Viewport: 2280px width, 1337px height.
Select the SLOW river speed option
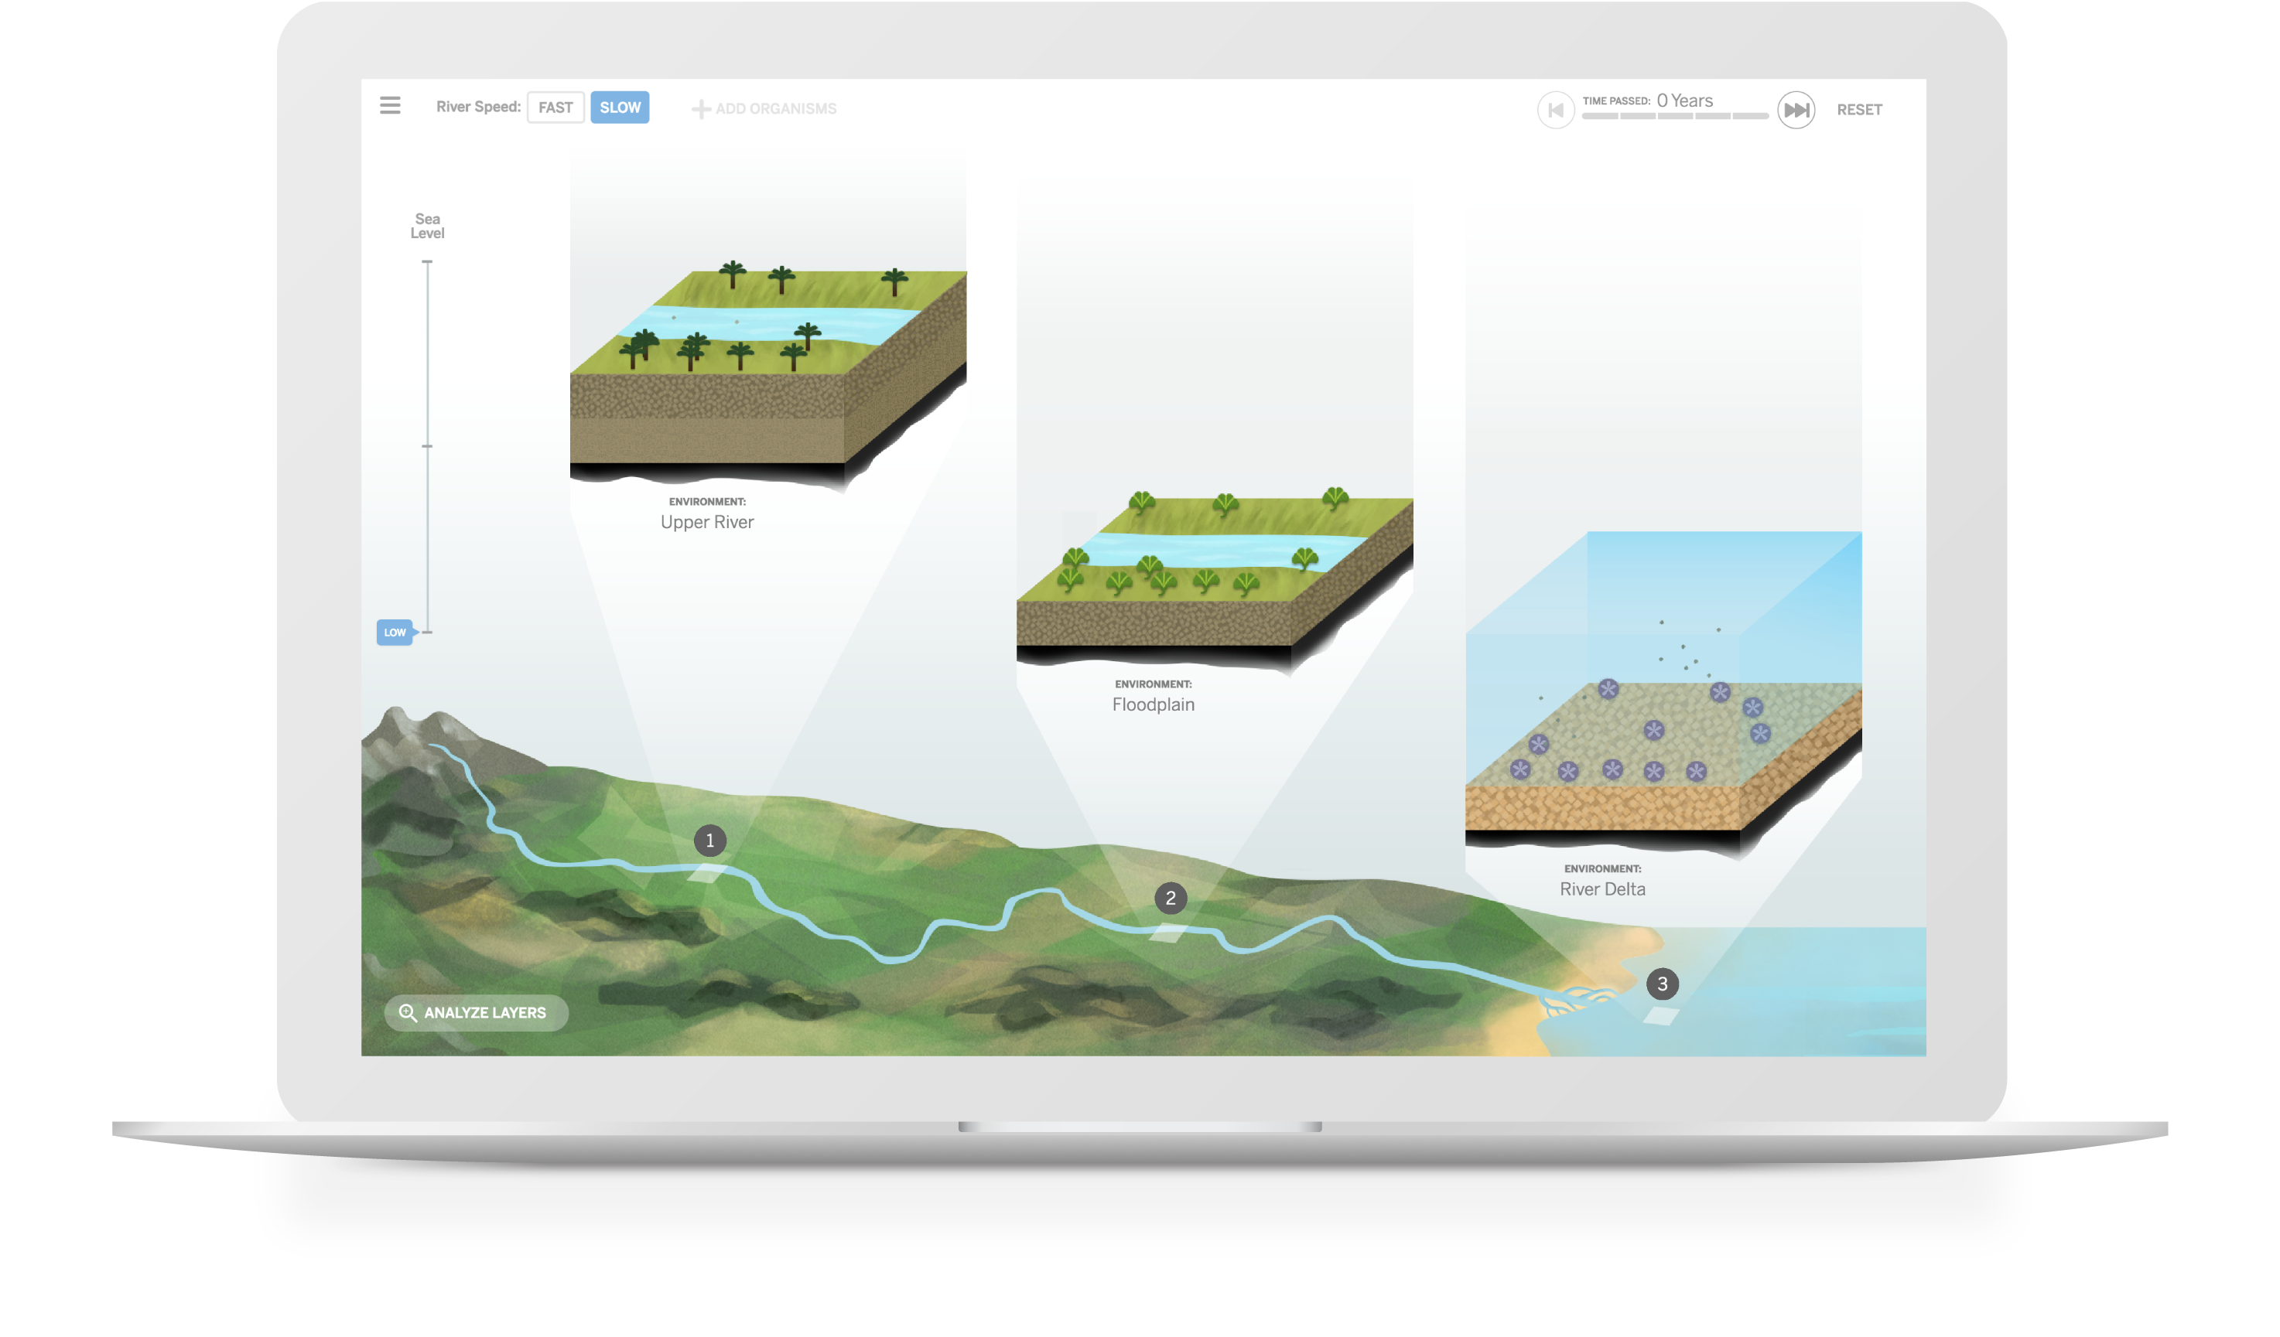[x=620, y=107]
